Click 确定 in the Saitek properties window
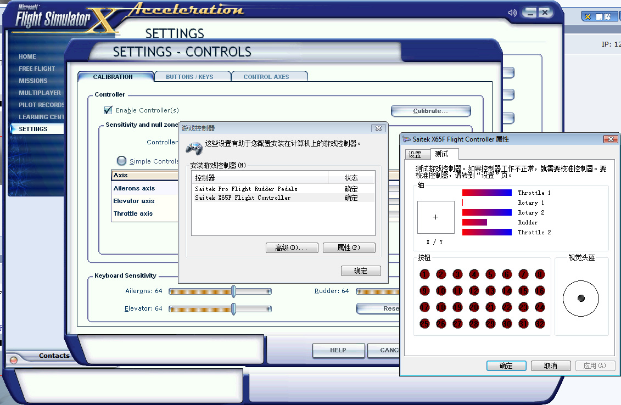This screenshot has width=621, height=405. pyautogui.click(x=506, y=366)
